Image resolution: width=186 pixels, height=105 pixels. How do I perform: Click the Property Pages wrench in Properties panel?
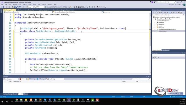click(x=158, y=58)
